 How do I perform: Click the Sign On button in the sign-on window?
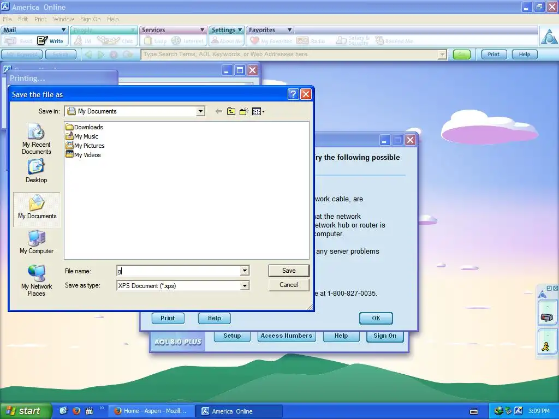click(x=385, y=336)
